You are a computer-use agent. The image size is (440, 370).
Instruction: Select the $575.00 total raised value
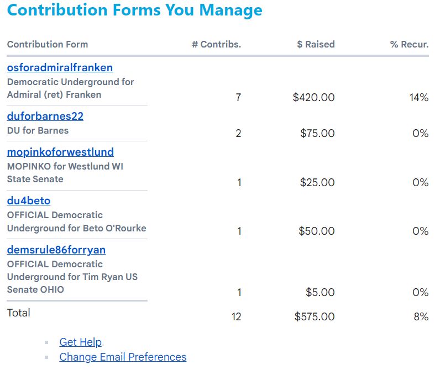[315, 316]
